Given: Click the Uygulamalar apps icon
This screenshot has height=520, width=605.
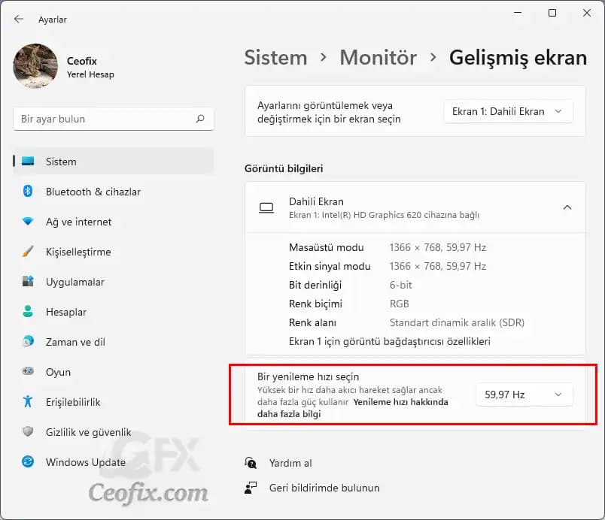Looking at the screenshot, I should click(28, 282).
